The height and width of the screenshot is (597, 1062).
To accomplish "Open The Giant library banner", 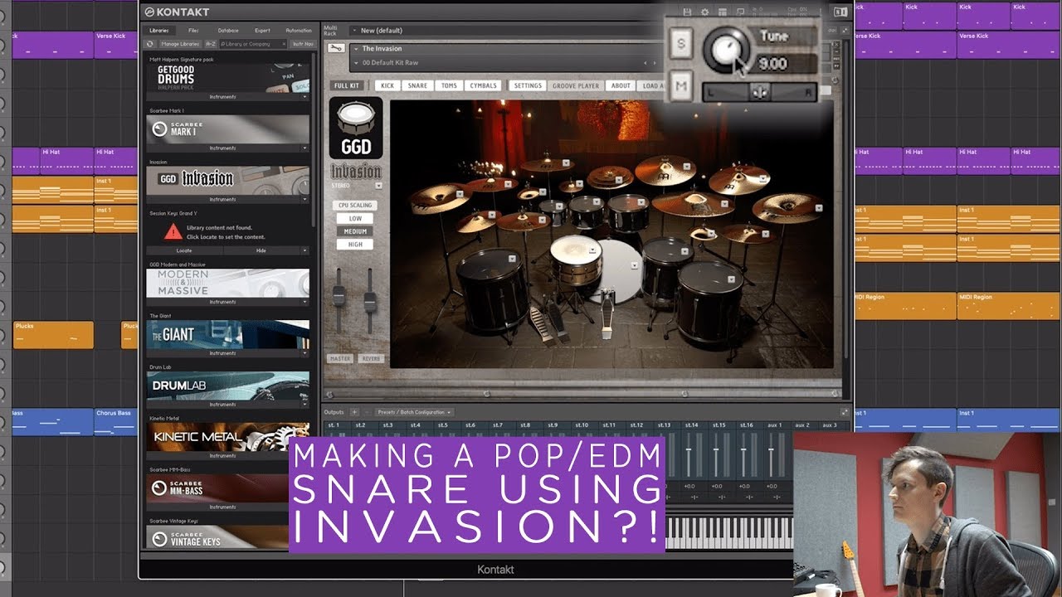I will point(228,334).
